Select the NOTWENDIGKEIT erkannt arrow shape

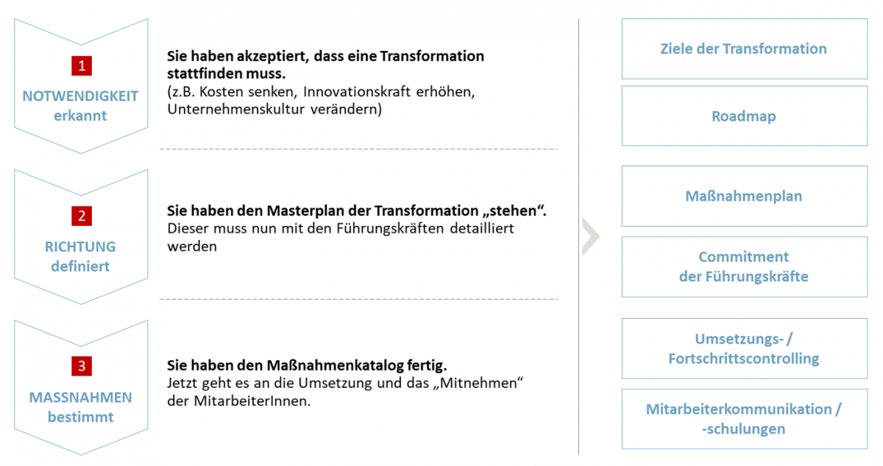click(x=81, y=86)
